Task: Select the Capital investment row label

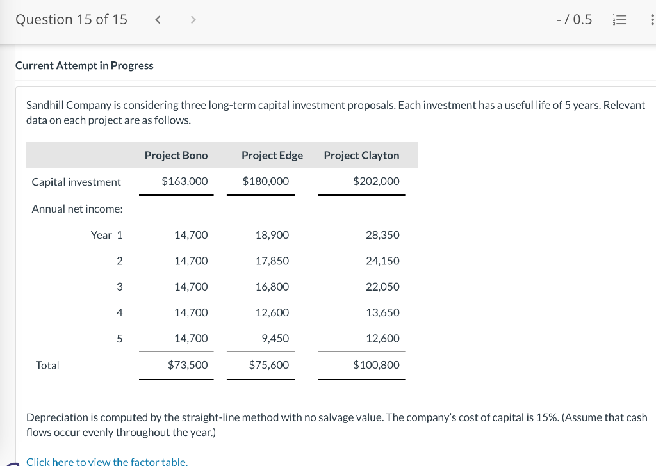Action: [76, 182]
